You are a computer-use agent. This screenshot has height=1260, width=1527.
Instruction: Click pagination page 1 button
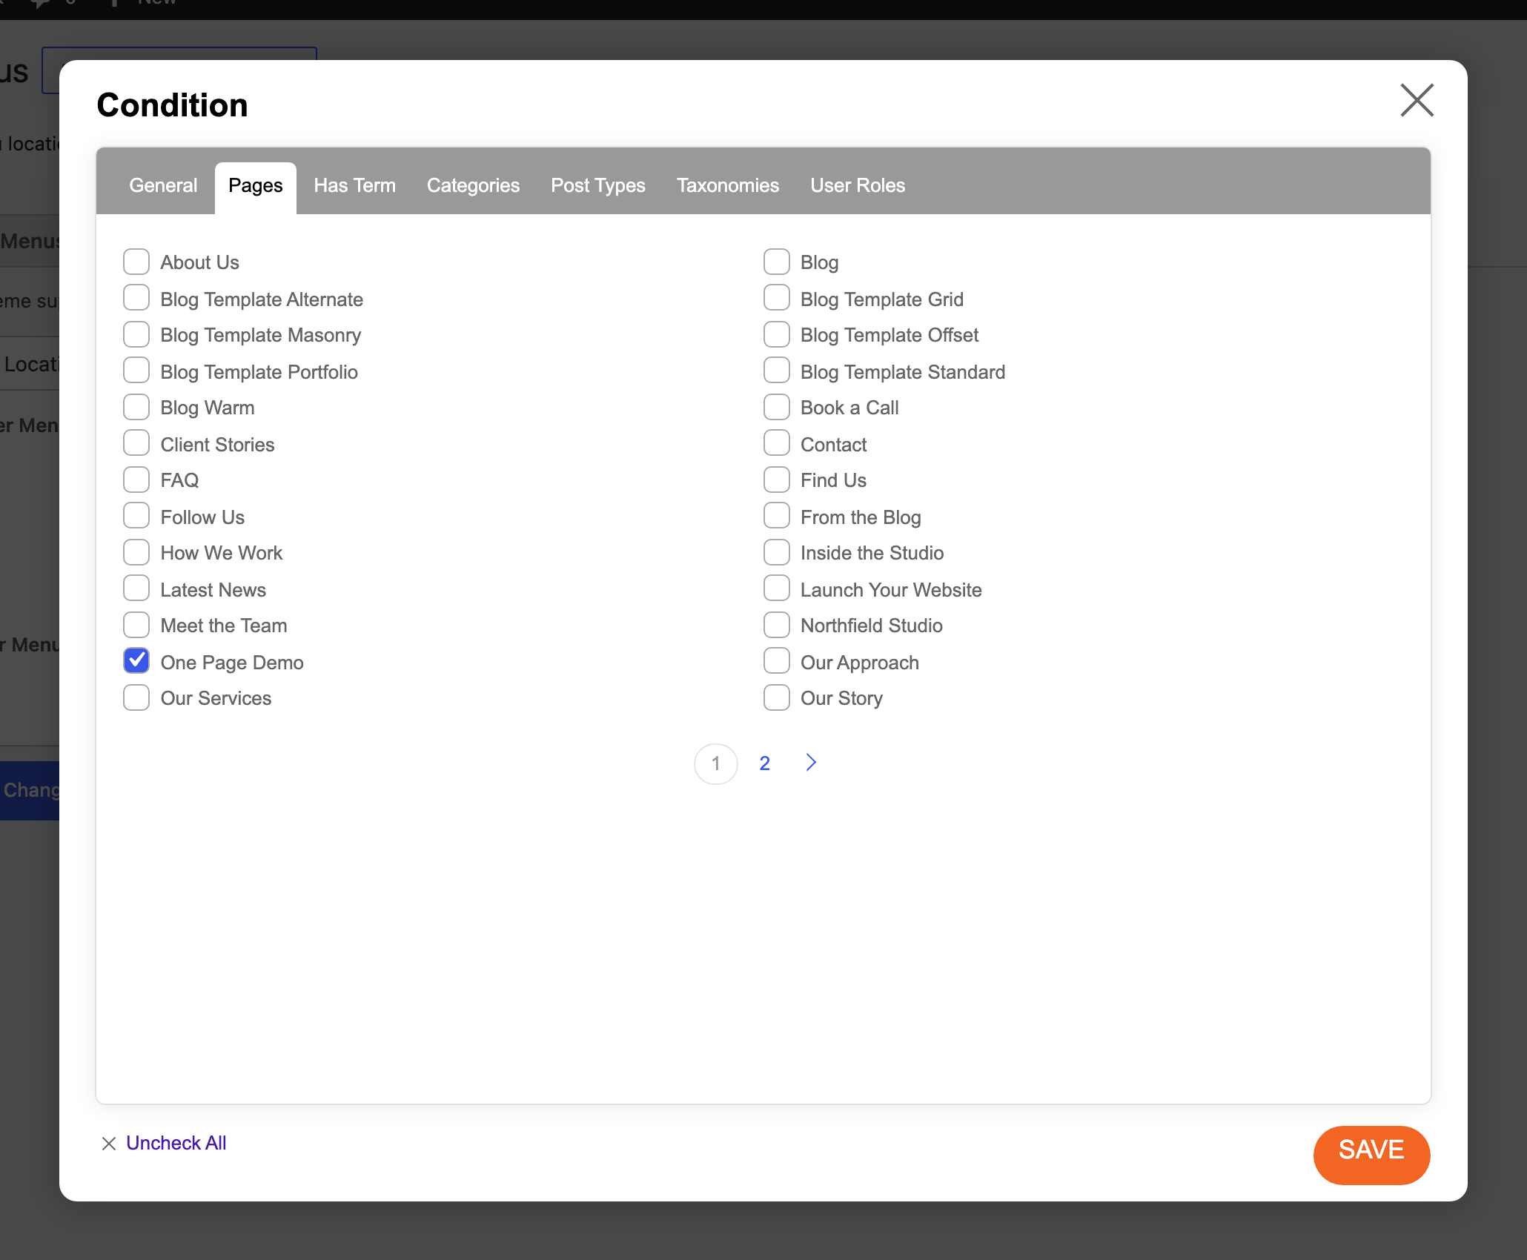[x=715, y=763]
